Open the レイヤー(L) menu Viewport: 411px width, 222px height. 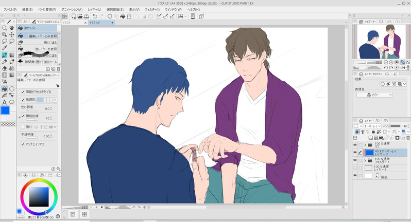tap(94, 9)
